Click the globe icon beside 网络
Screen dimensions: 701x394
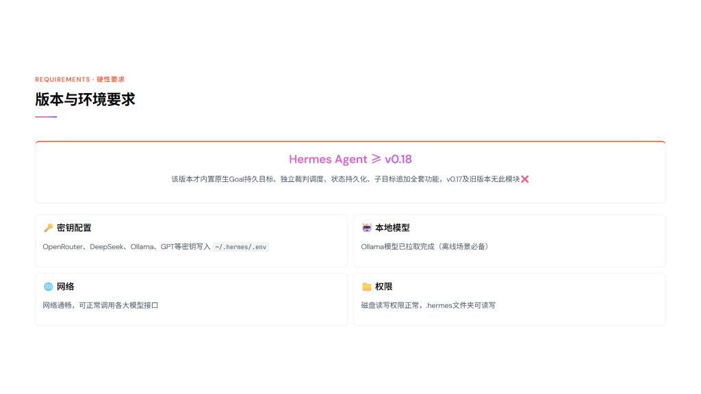(49, 287)
